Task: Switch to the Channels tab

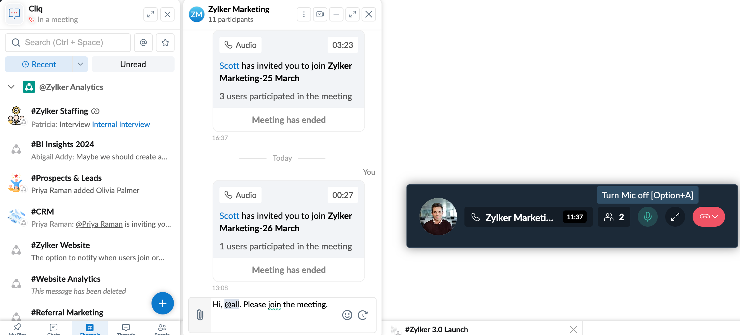Action: (x=90, y=328)
